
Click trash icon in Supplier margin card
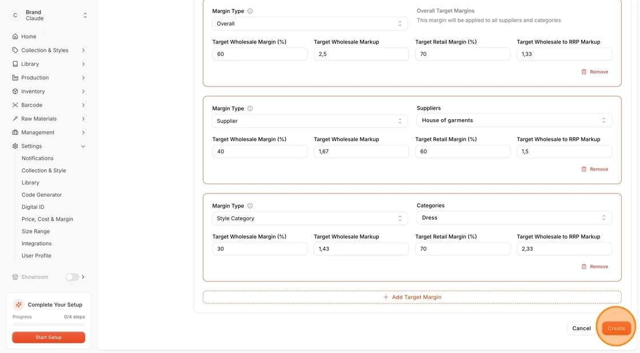point(583,169)
